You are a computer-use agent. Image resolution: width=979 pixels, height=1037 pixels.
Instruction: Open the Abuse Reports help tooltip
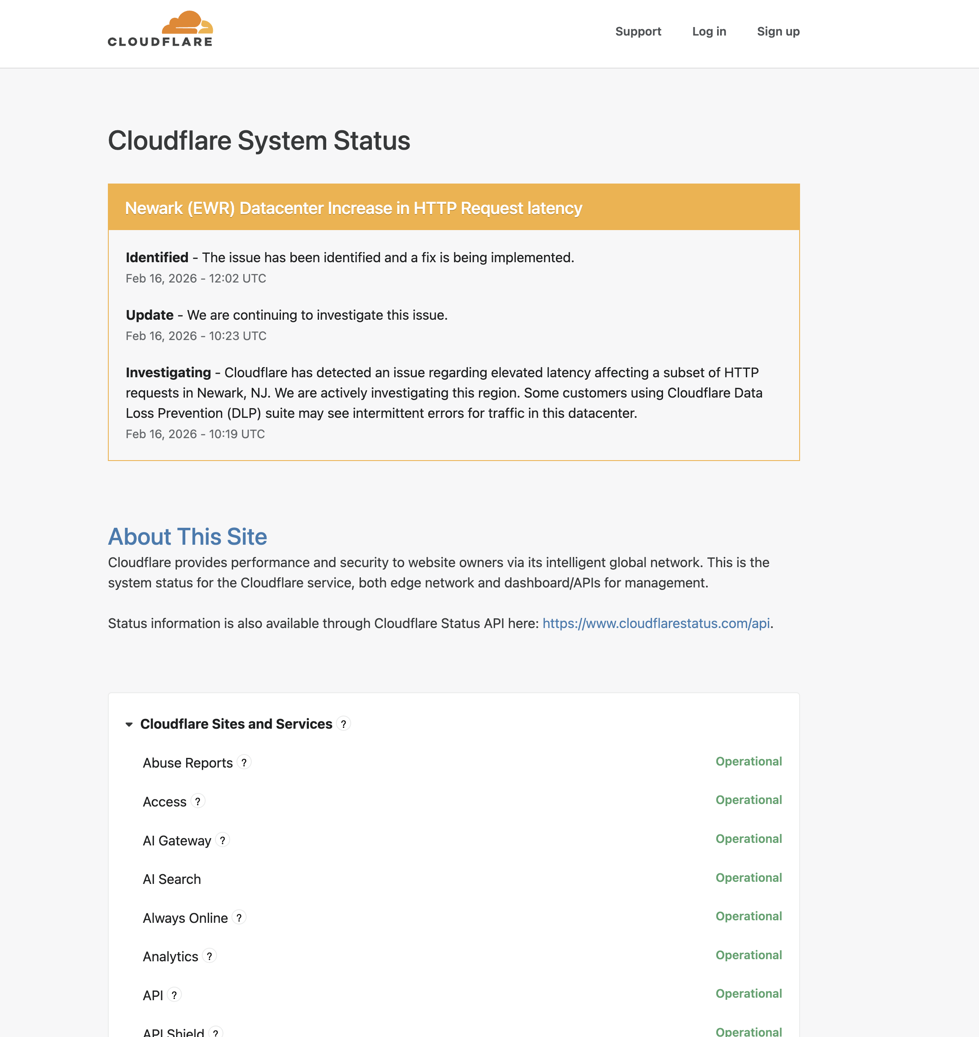tap(243, 762)
